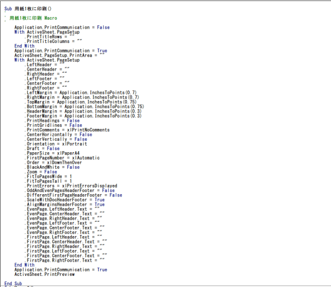Click the '.FirstPage.RightFooter.Text' line

coord(65,260)
